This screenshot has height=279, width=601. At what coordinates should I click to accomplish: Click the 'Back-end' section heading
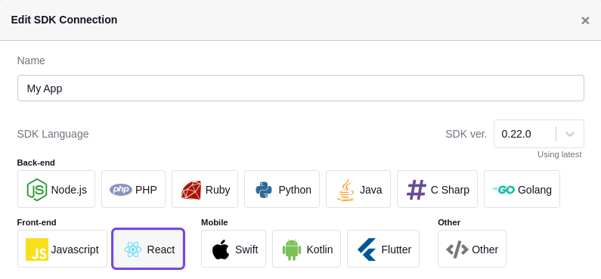pyautogui.click(x=36, y=163)
